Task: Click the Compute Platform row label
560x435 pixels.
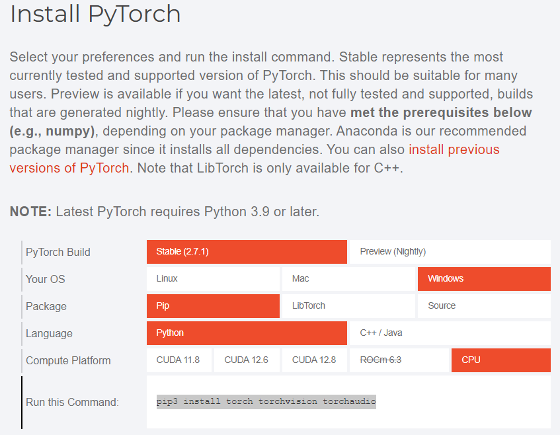Action: (68, 361)
